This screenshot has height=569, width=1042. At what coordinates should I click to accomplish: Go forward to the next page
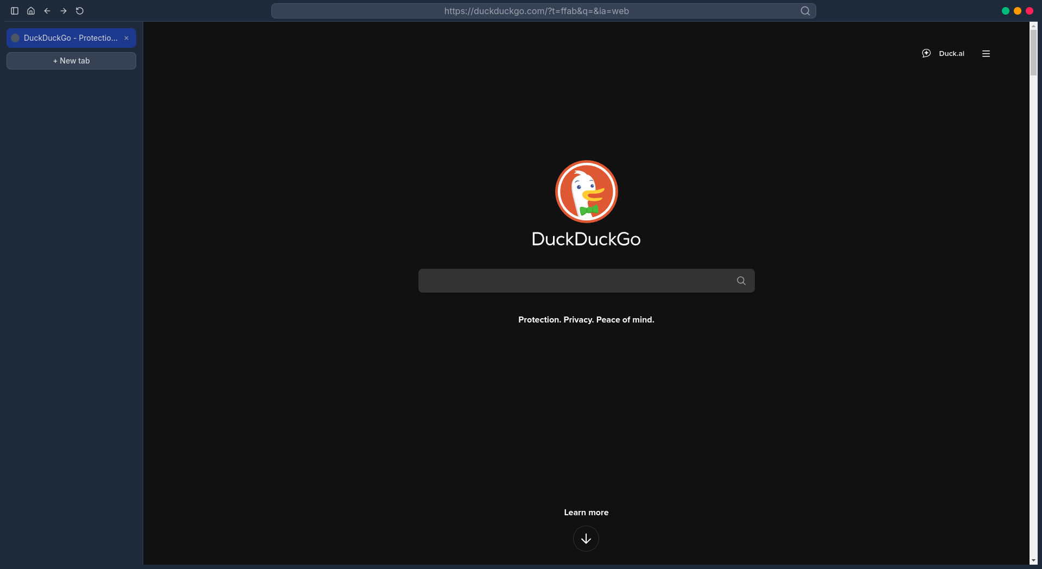[63, 11]
